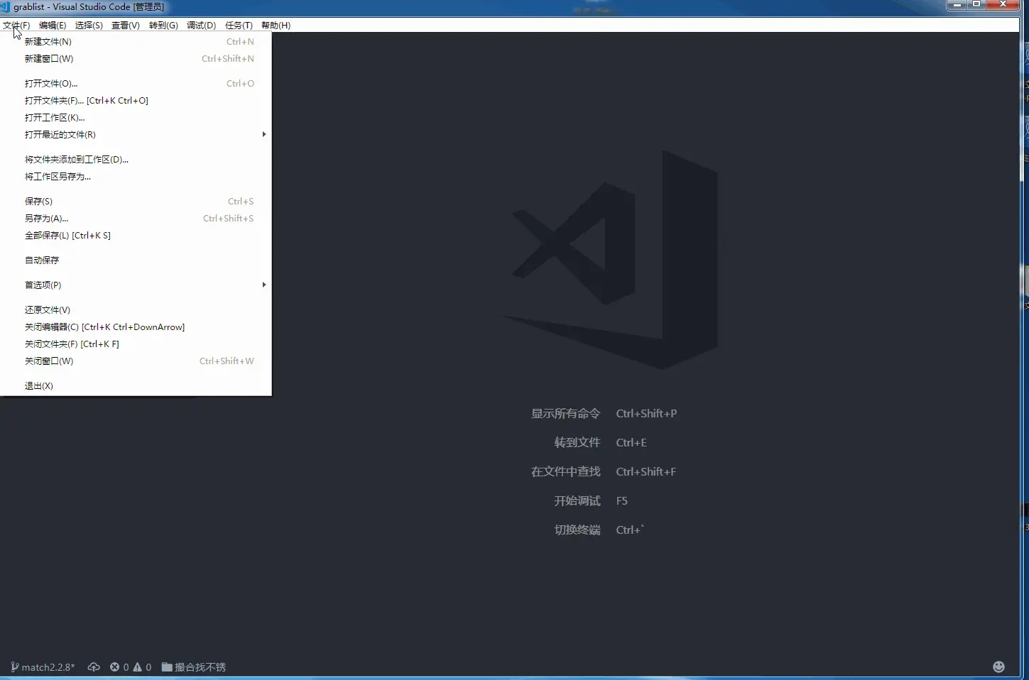Open the 任务(T) menu

click(x=239, y=26)
